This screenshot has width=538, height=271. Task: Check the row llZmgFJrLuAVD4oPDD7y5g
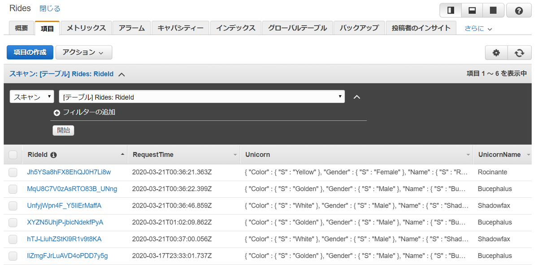tap(13, 256)
